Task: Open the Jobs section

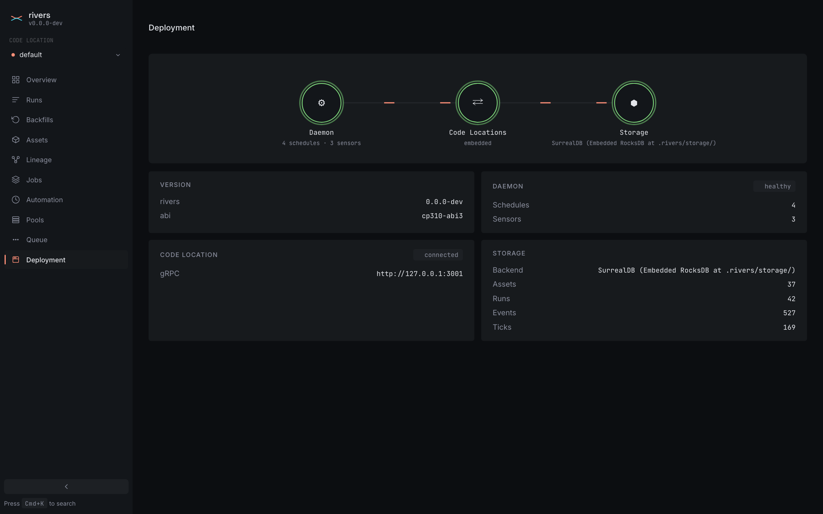Action: [66, 180]
